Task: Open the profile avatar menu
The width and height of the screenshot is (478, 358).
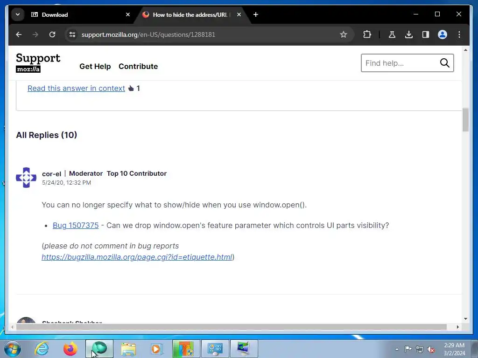Action: tap(443, 34)
